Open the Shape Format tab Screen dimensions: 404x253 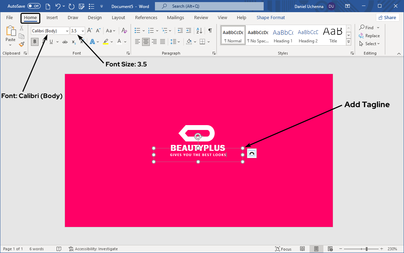271,17
